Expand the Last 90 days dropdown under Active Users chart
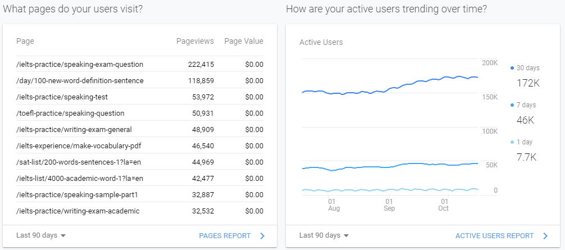The height and width of the screenshot is (250, 565). [324, 235]
